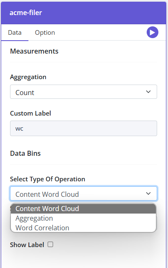Click the chevron arrow in Count dropdown
Viewport: 168px width, 268px height.
click(148, 92)
